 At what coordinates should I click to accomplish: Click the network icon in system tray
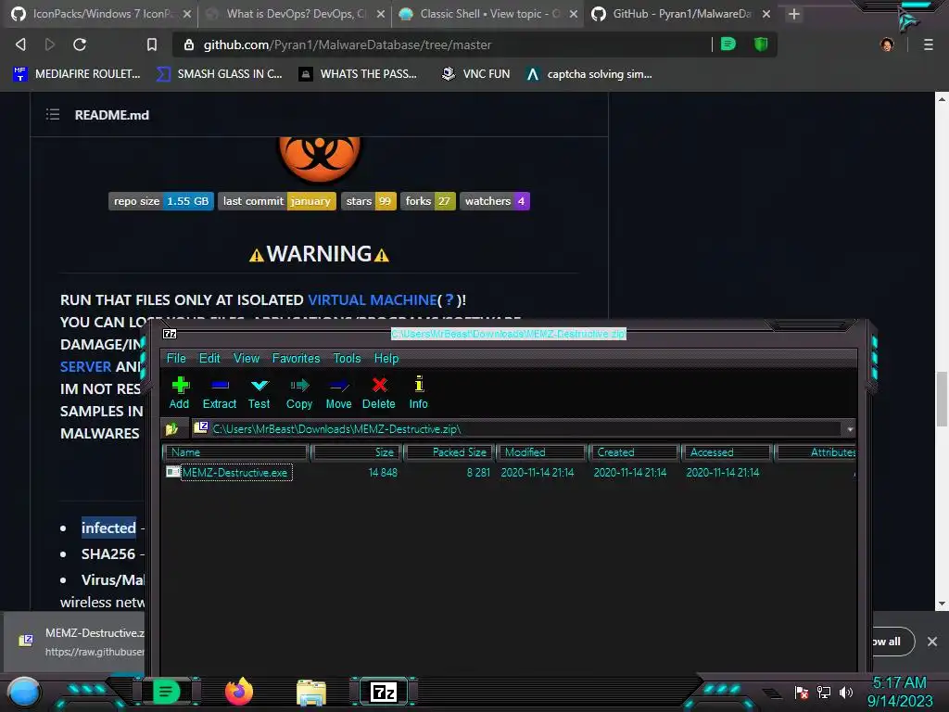823,692
